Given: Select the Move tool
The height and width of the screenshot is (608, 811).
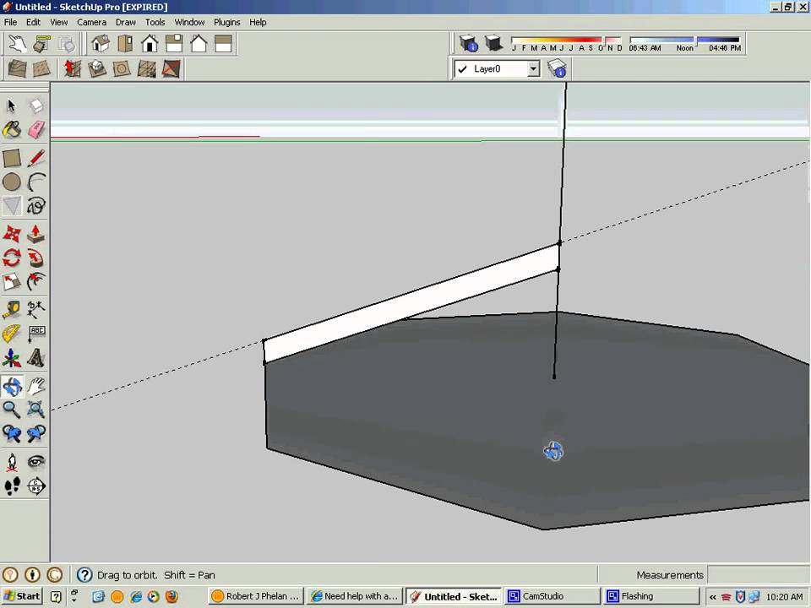Looking at the screenshot, I should click(x=12, y=234).
